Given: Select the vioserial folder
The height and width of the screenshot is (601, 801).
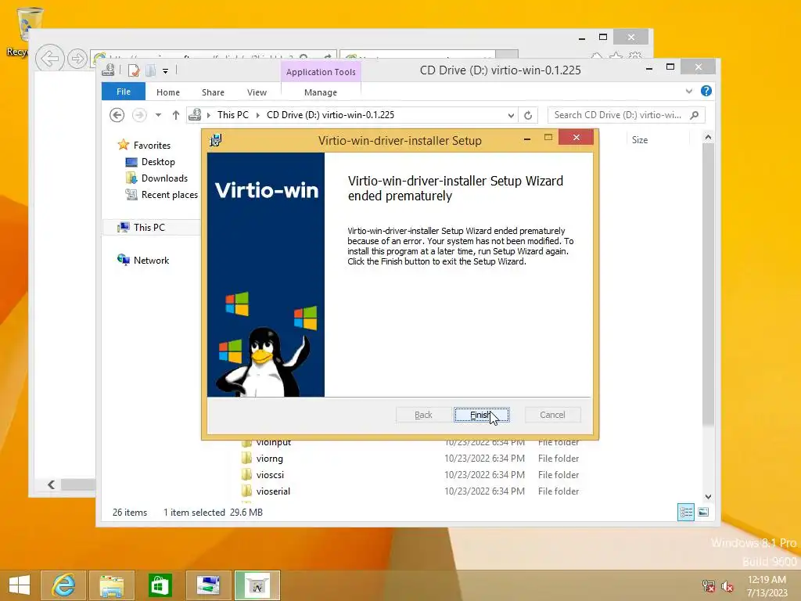Looking at the screenshot, I should pyautogui.click(x=273, y=491).
